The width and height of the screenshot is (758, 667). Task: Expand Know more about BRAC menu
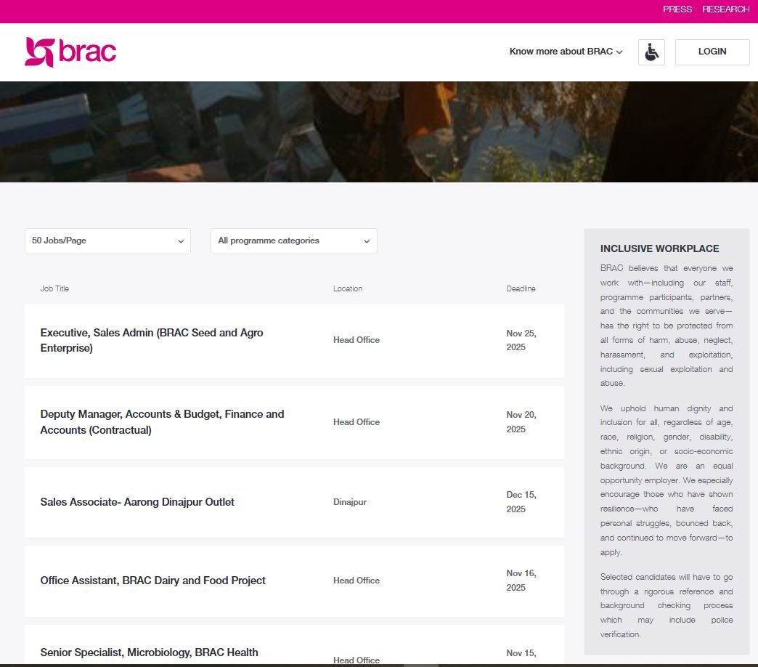pos(566,52)
